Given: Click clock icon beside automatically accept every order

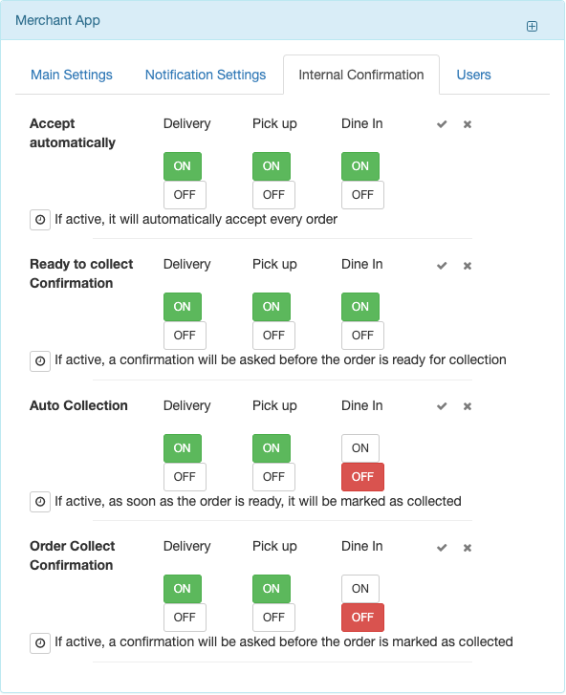Looking at the screenshot, I should pos(40,220).
